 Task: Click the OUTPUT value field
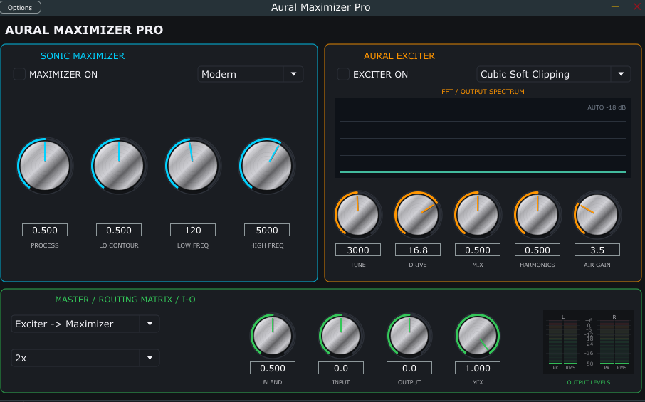[x=409, y=369]
